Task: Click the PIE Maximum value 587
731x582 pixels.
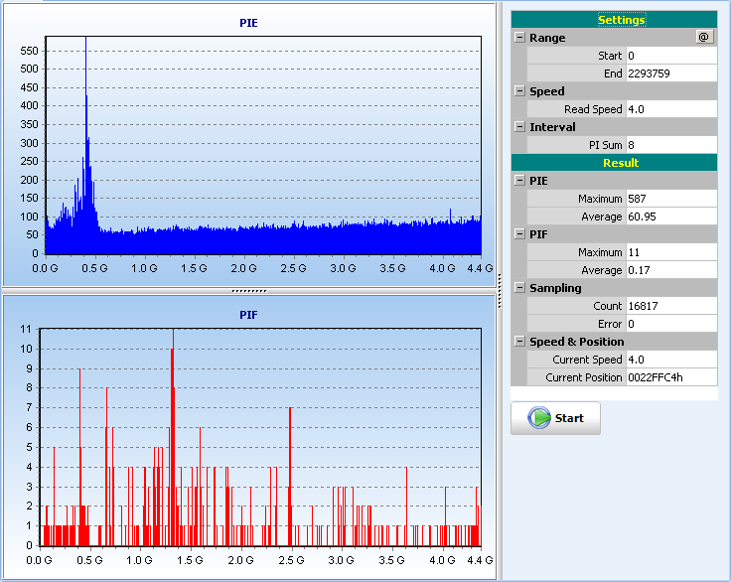Action: point(670,199)
